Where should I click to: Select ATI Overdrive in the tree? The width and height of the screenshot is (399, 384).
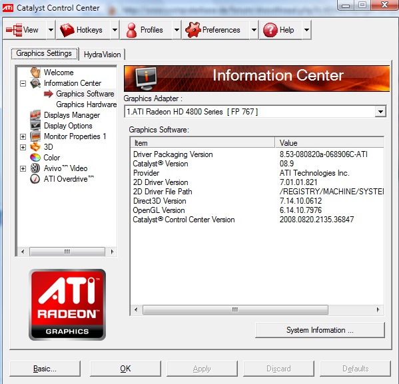(x=69, y=179)
